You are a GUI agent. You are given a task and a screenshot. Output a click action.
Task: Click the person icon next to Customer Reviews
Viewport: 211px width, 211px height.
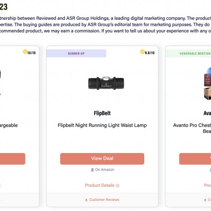click(x=87, y=200)
